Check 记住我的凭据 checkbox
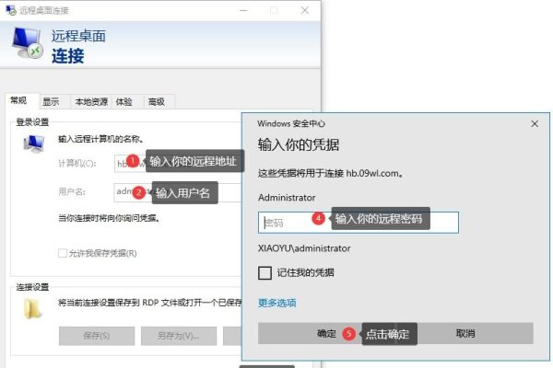Screen dimensions: 553x368 pos(265,272)
